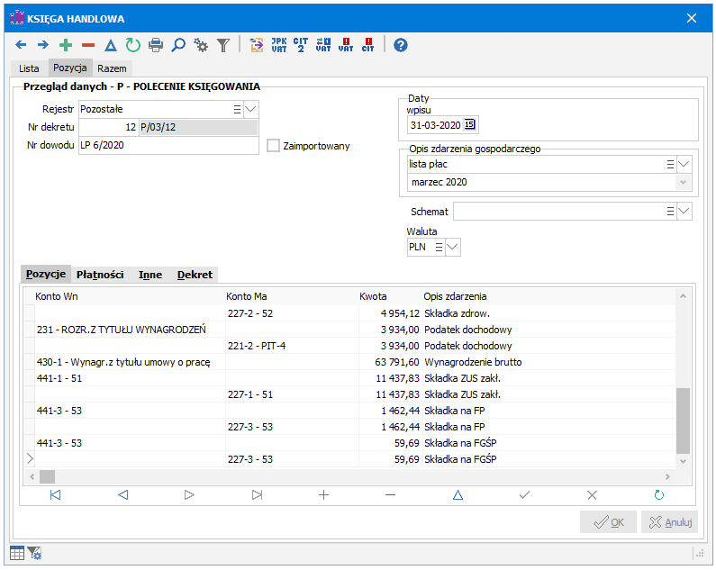The height and width of the screenshot is (570, 716).
Task: Click the Kwota column header
Action: [373, 296]
